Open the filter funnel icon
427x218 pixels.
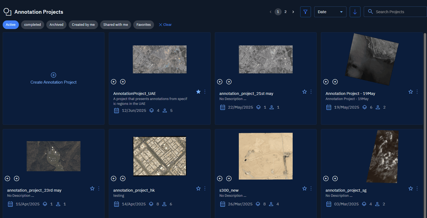click(305, 12)
